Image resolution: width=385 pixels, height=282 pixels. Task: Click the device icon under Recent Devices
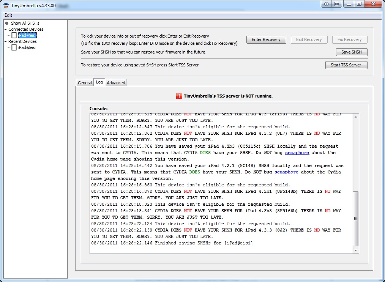[x=14, y=47]
